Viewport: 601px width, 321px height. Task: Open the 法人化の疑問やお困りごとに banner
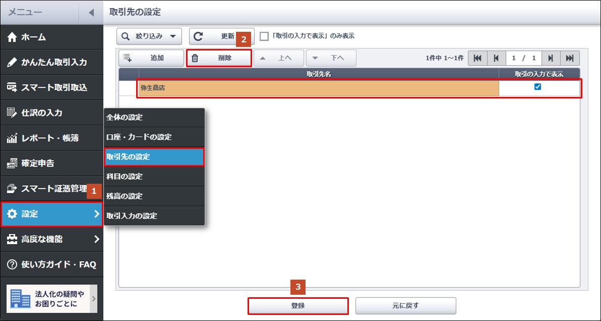click(x=52, y=299)
